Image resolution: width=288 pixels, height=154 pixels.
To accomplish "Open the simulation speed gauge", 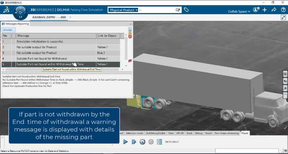I will coord(142,142).
